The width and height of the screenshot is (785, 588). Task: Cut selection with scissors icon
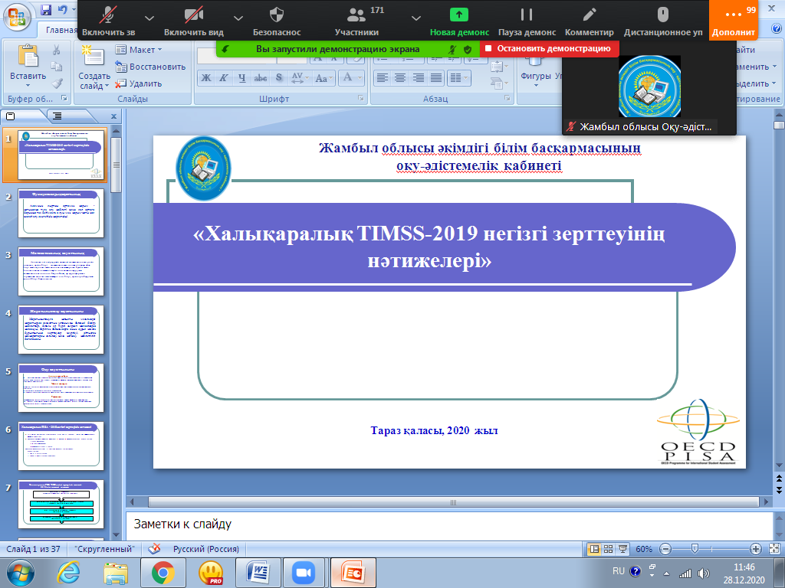point(56,50)
